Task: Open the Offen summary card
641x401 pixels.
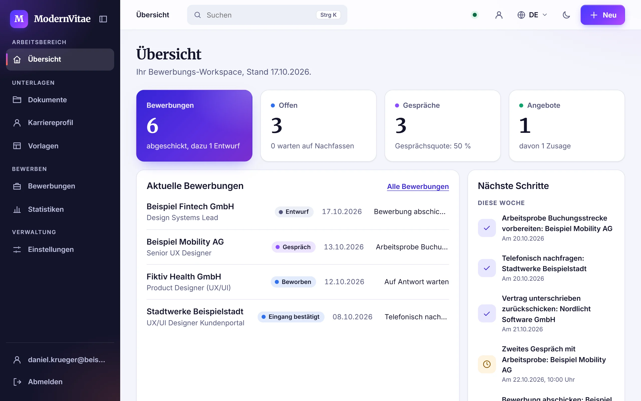Action: point(318,126)
